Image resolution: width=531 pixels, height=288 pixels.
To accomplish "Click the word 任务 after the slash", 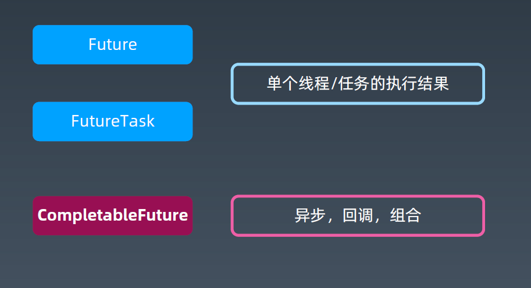I will coord(353,84).
